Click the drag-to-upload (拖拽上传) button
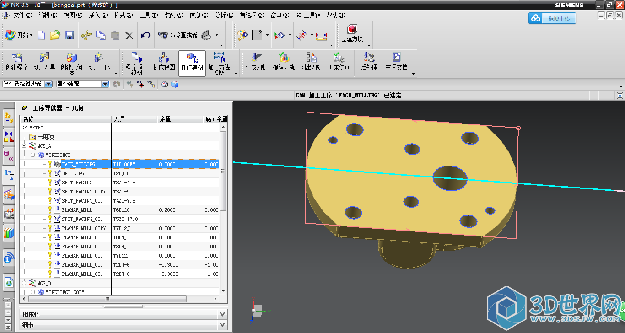625x333 pixels. (x=552, y=18)
